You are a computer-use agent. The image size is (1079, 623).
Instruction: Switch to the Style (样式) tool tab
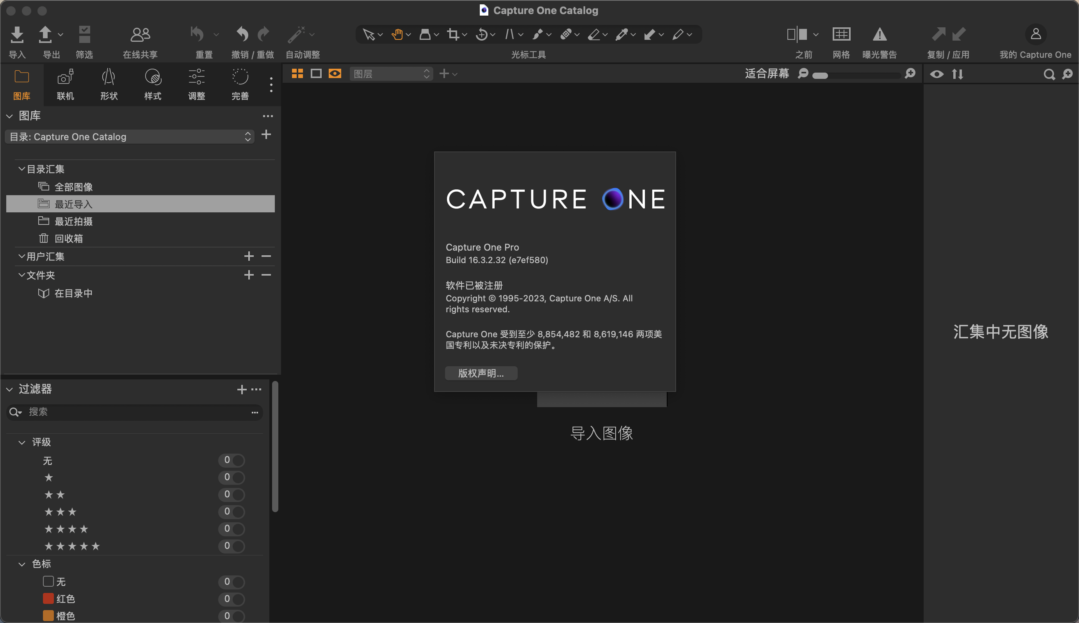coord(153,84)
